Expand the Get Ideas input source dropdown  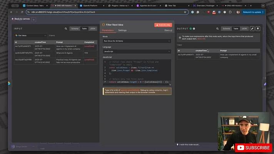[x=30, y=35]
